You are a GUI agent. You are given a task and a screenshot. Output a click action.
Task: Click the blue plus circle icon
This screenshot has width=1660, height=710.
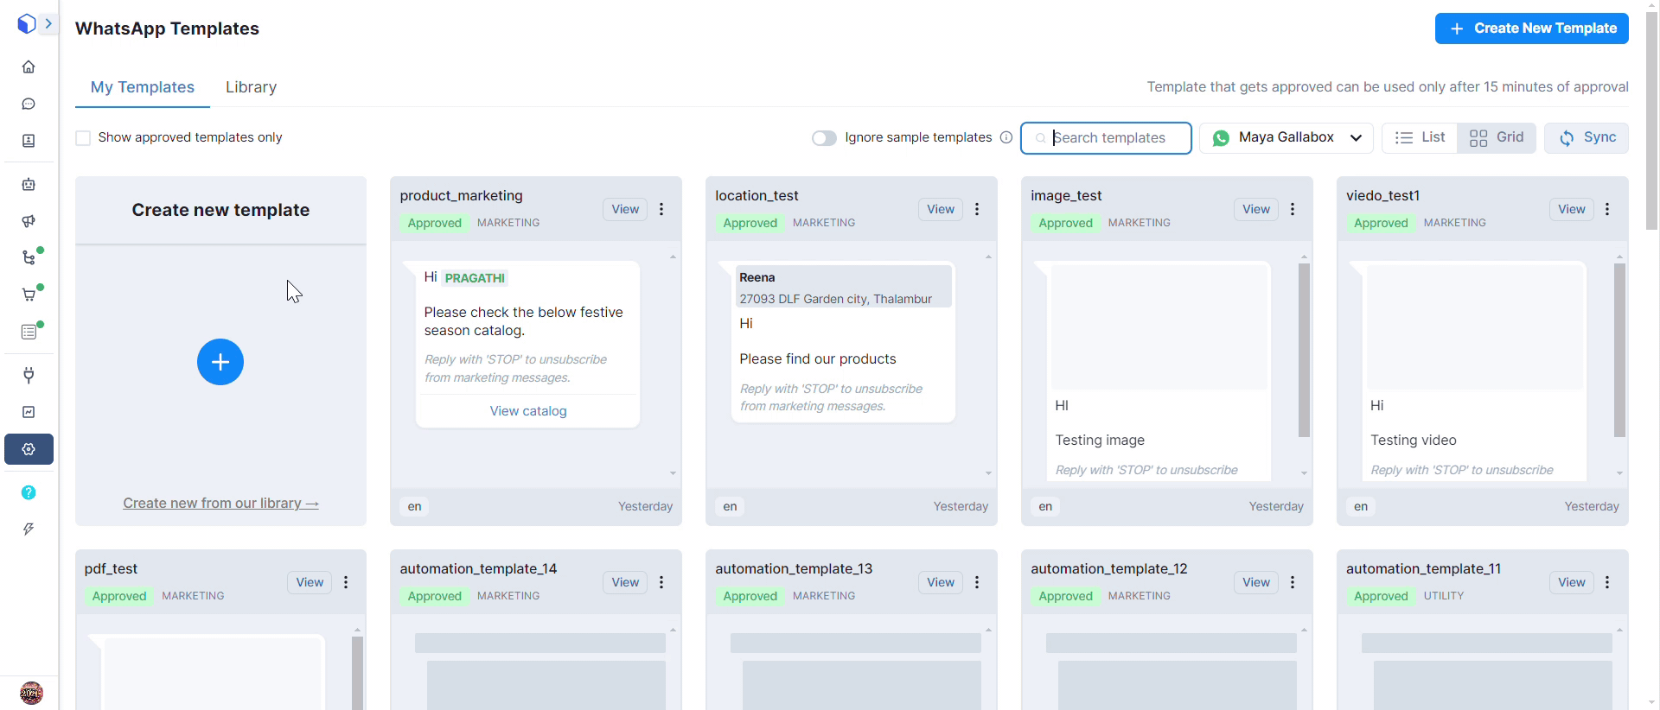[220, 362]
